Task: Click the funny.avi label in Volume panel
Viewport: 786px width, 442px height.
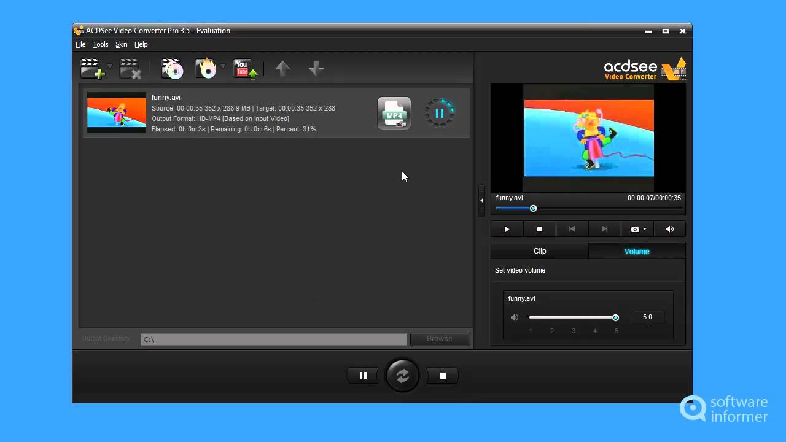Action: 521,298
